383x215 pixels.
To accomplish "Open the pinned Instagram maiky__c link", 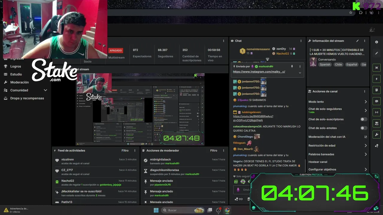I will coord(259,72).
